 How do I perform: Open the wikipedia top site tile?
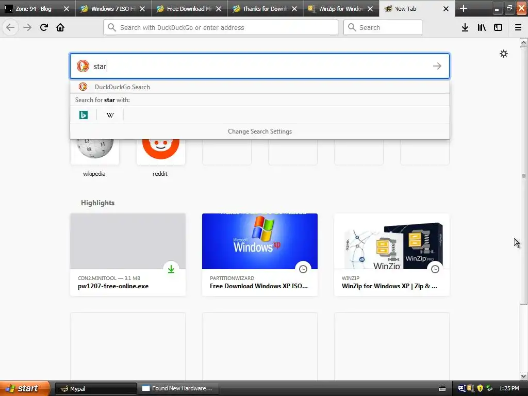pyautogui.click(x=95, y=152)
